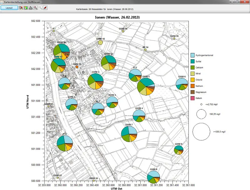This screenshot has width=250, height=190.
Task: Click the P IV pie chart
Action: [x=65, y=143]
